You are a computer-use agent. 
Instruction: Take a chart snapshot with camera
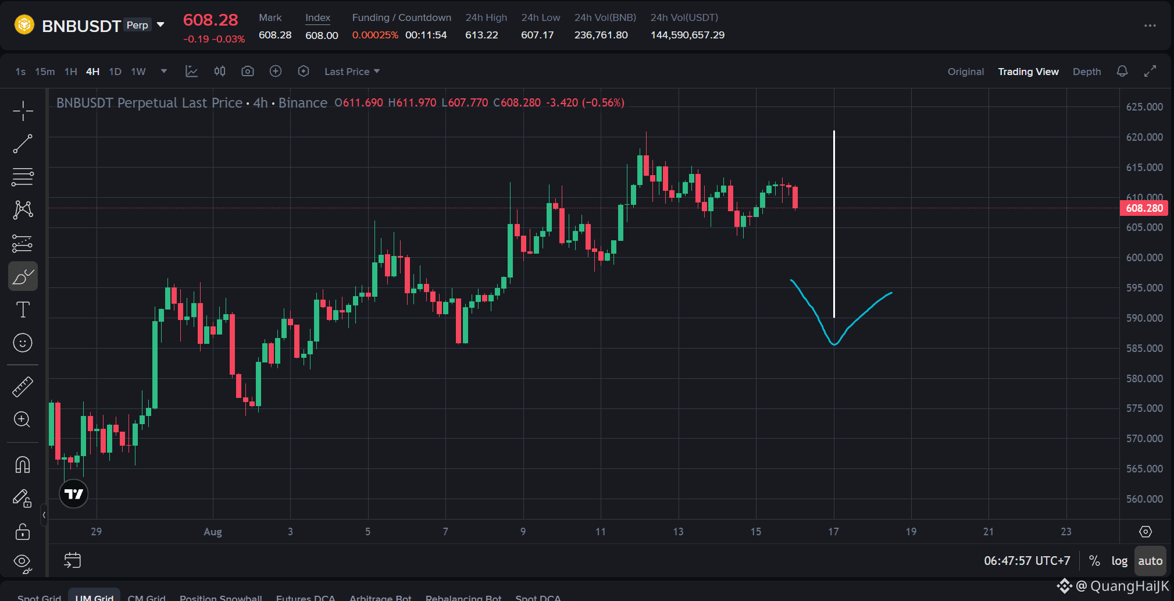tap(248, 71)
